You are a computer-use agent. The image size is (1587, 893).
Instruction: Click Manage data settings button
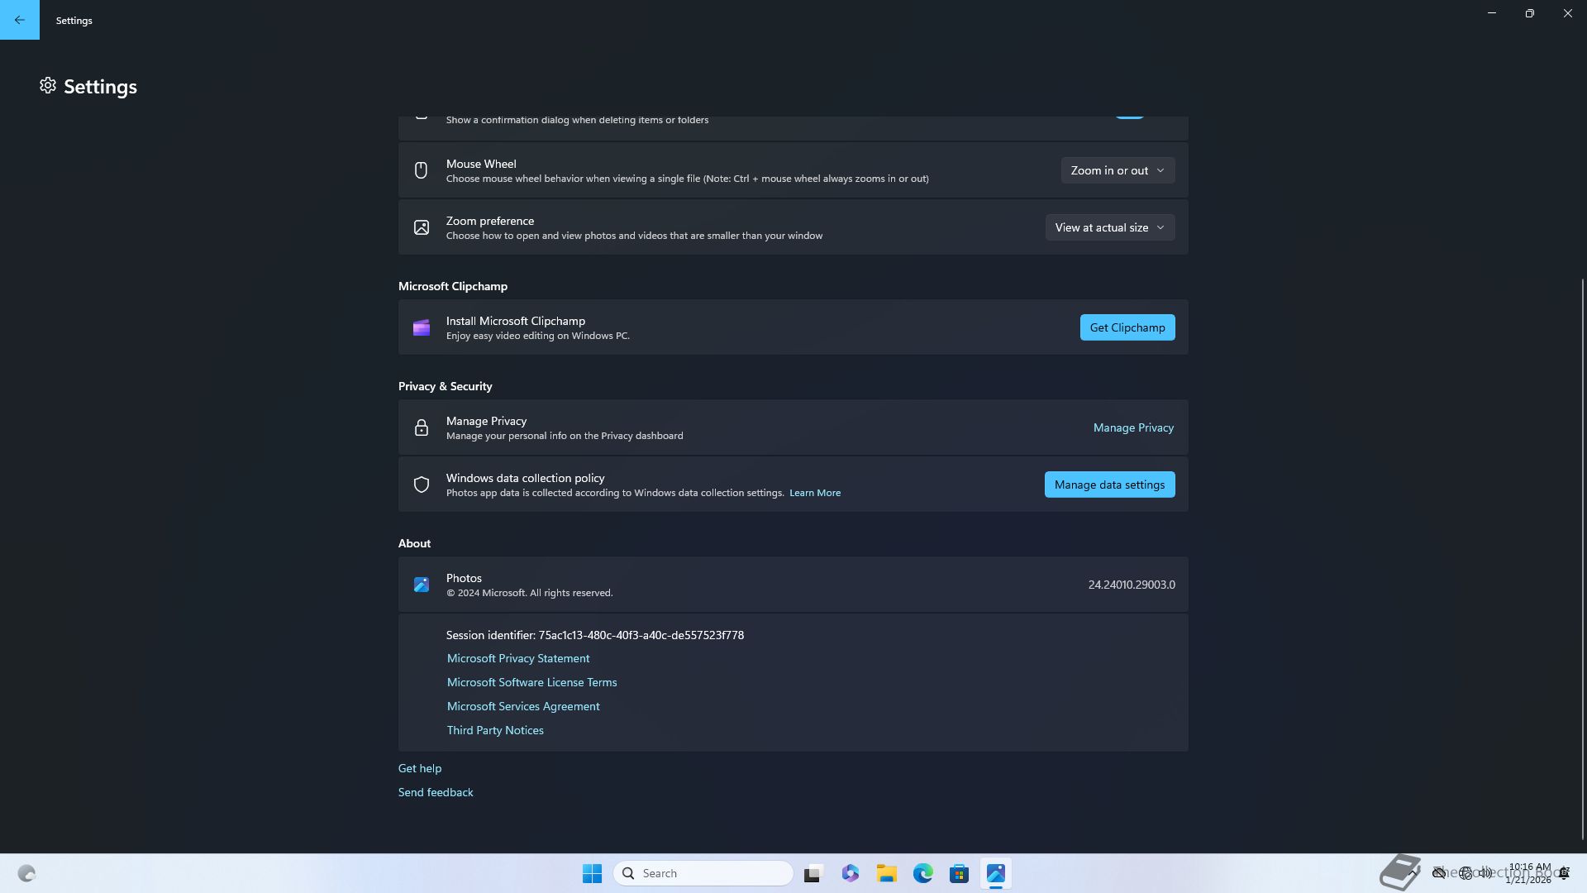point(1109,485)
